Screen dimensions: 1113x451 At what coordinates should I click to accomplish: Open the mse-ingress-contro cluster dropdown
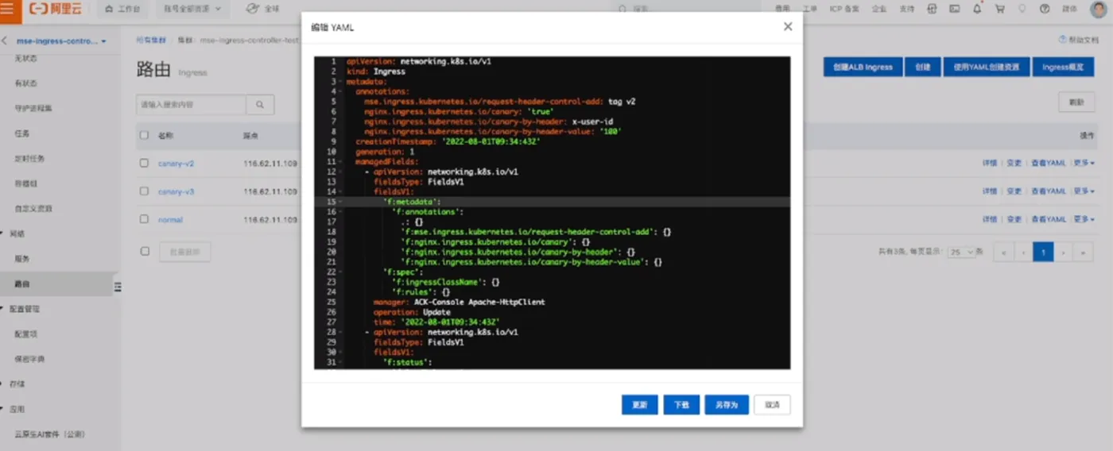pyautogui.click(x=62, y=40)
